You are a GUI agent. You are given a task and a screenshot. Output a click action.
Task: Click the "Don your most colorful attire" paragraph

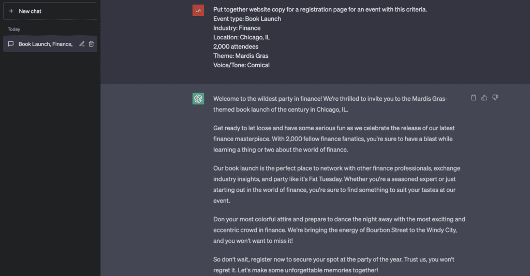pos(339,230)
